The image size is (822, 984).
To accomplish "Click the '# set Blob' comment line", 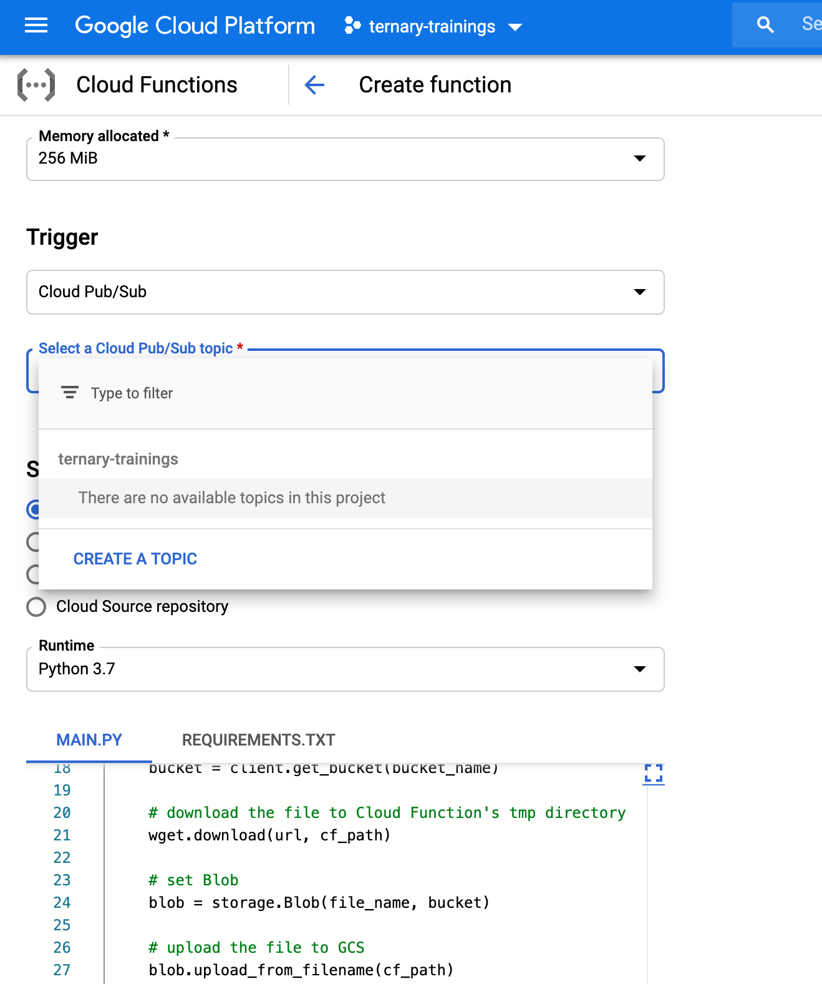I will 193,880.
